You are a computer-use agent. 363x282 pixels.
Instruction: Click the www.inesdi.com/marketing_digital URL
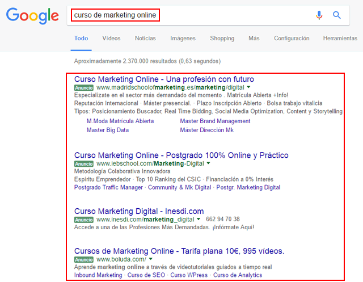click(x=145, y=219)
